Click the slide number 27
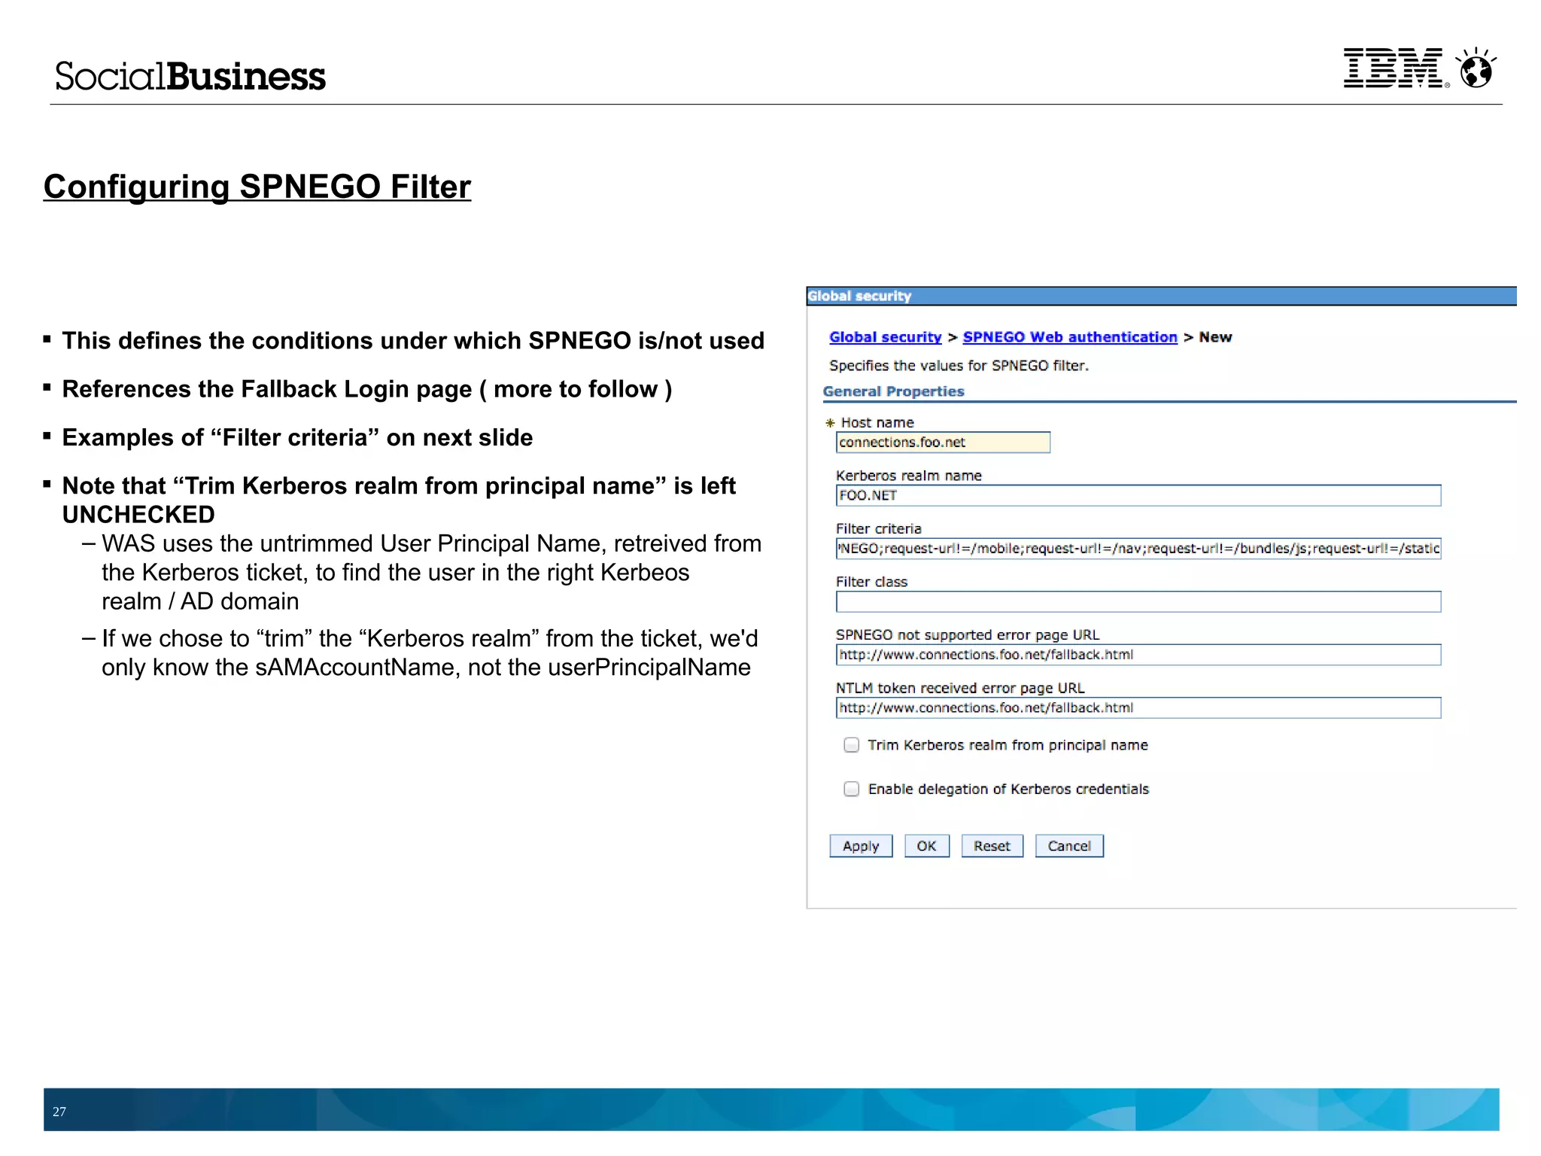 [x=59, y=1112]
